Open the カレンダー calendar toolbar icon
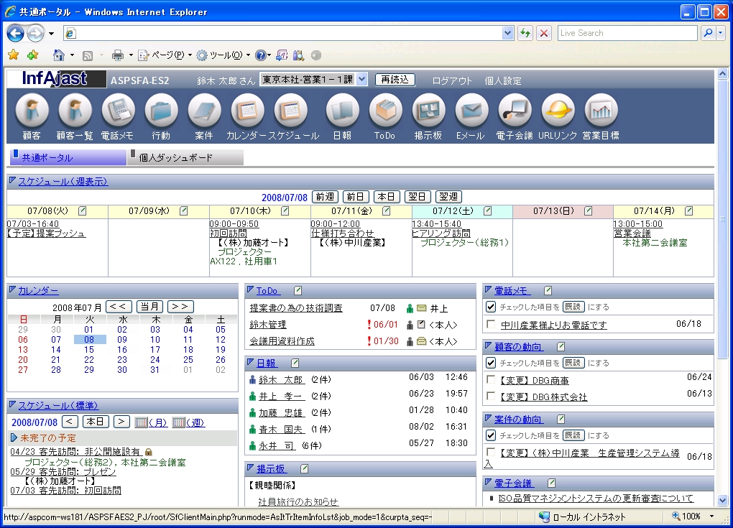Viewport: 733px width, 528px height. [x=247, y=111]
